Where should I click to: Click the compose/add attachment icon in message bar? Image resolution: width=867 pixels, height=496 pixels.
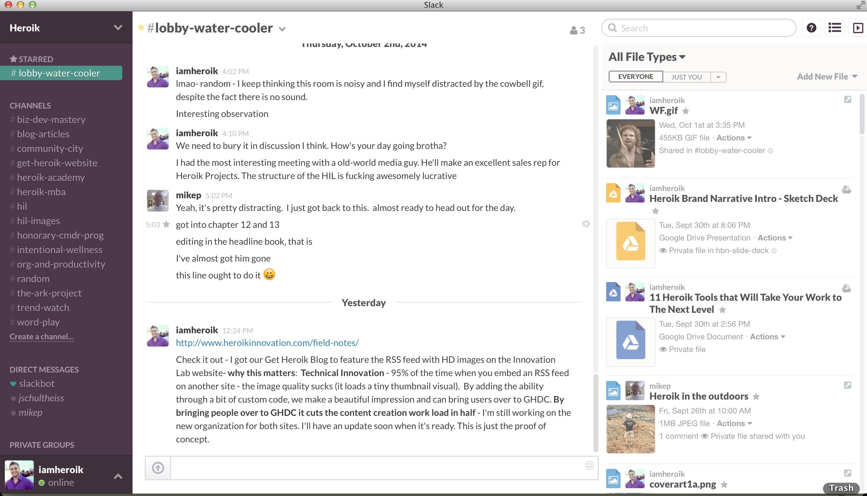coord(158,467)
